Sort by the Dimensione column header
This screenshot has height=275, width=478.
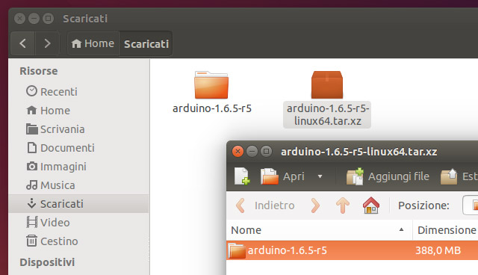[x=445, y=230]
